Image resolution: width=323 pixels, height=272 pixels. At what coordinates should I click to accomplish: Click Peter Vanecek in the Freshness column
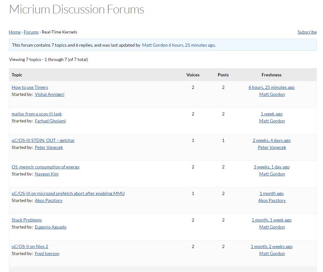pos(272,147)
